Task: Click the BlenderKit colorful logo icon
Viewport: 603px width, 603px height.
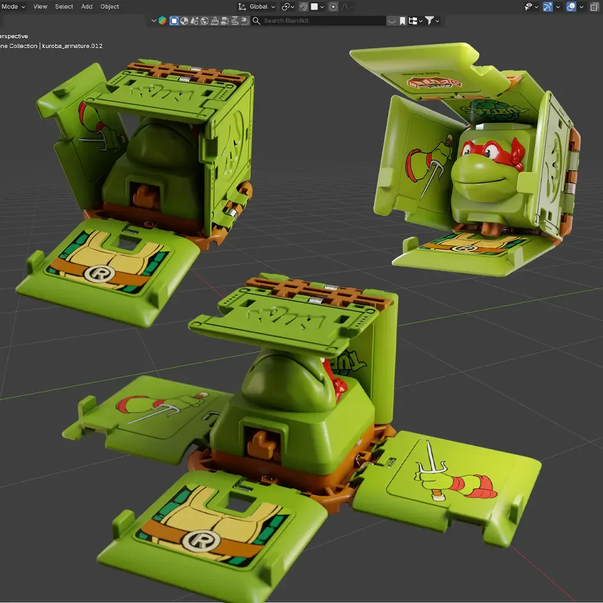Action: (162, 21)
